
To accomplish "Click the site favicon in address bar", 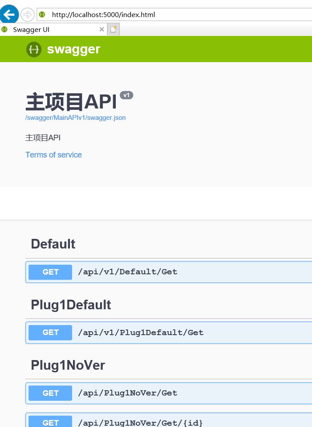I will (42, 14).
